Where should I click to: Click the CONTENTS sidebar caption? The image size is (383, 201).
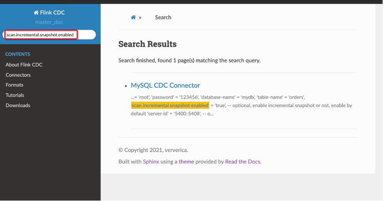point(18,54)
